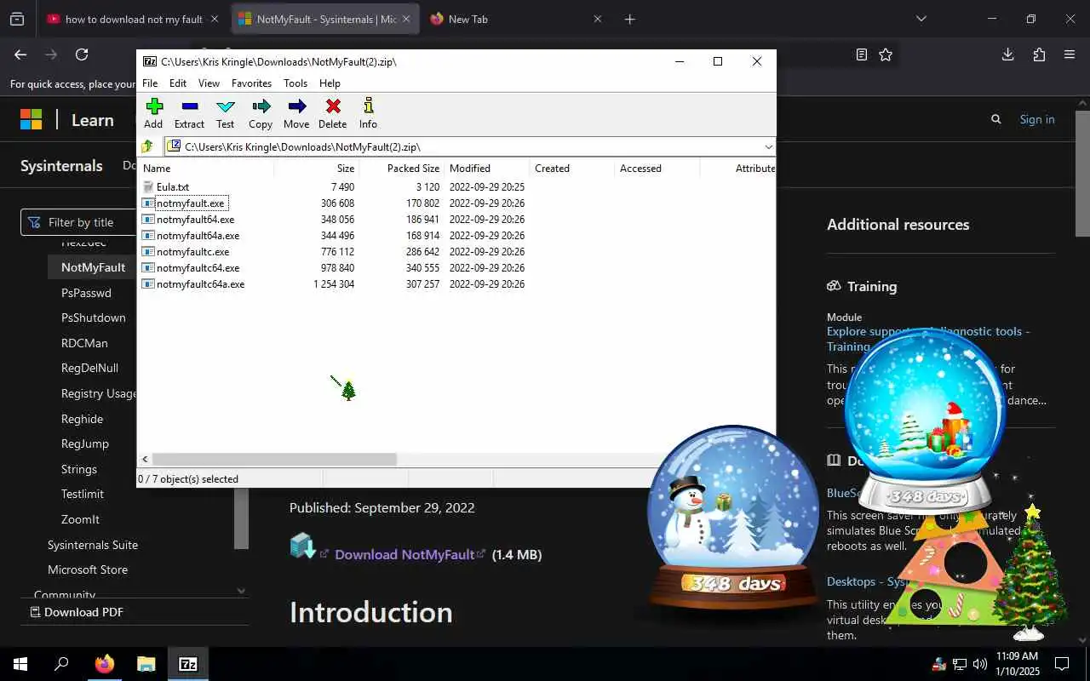Open the Favorites menu
This screenshot has height=681, width=1090.
(x=251, y=83)
